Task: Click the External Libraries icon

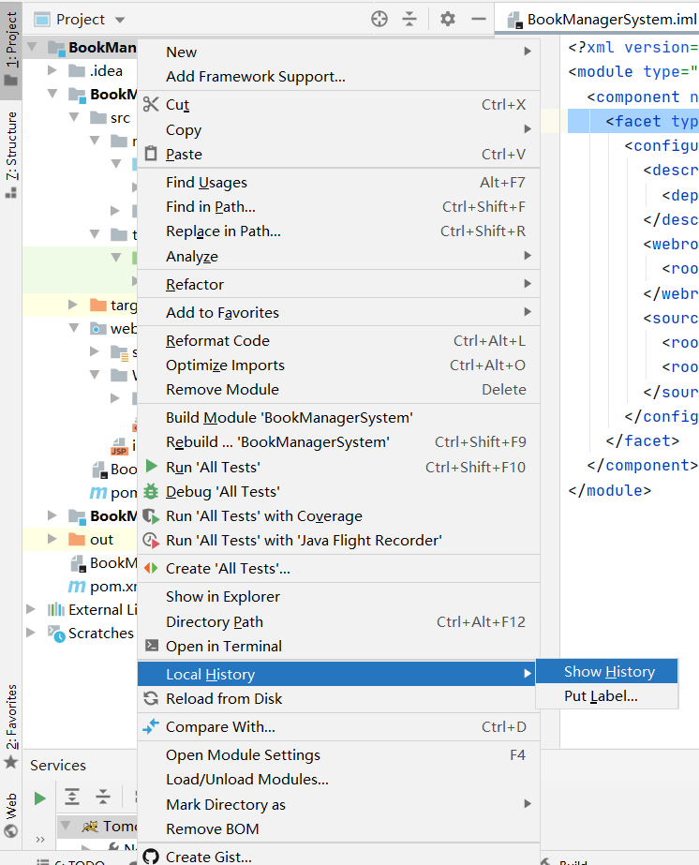Action: [x=55, y=609]
